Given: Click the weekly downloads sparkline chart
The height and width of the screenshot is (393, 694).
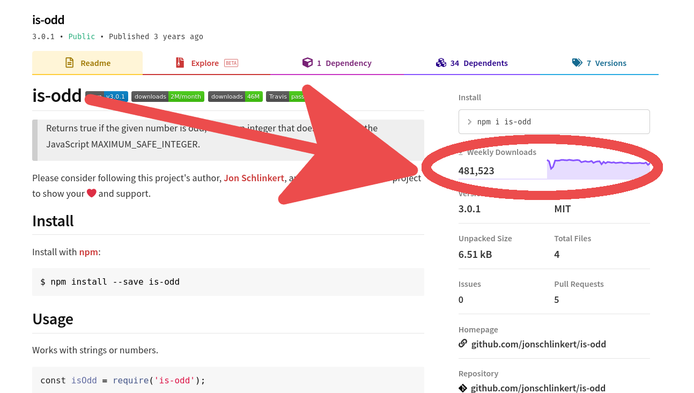Looking at the screenshot, I should point(598,169).
